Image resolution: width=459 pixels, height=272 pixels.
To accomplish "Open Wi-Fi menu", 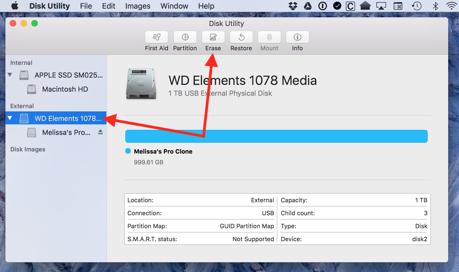I will (x=452, y=6).
